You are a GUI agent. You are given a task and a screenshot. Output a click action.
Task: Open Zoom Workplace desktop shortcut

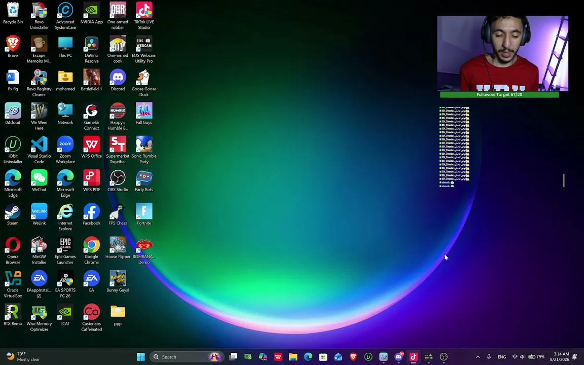[x=65, y=151]
